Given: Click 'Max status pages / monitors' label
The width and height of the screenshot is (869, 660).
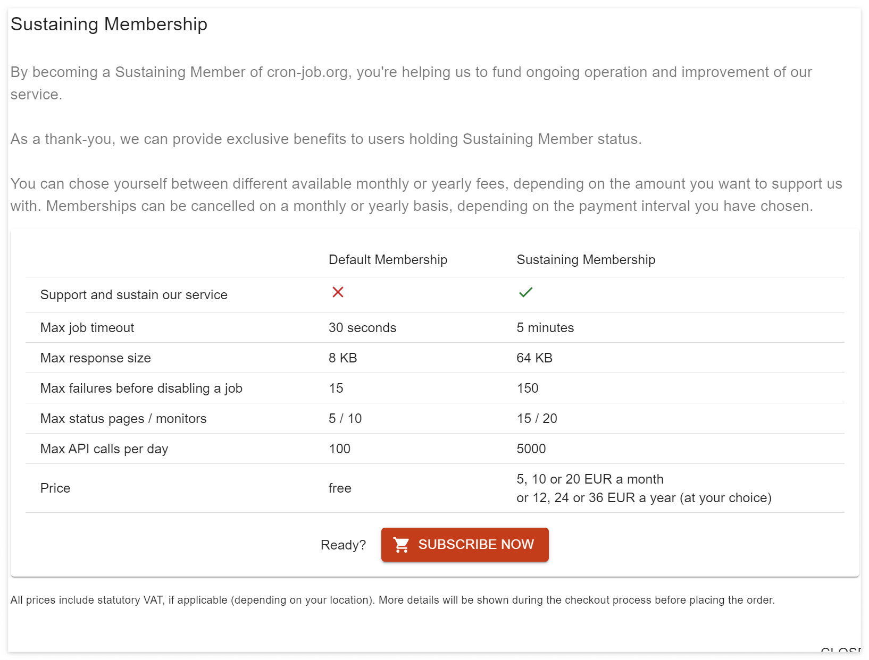Looking at the screenshot, I should tap(123, 419).
